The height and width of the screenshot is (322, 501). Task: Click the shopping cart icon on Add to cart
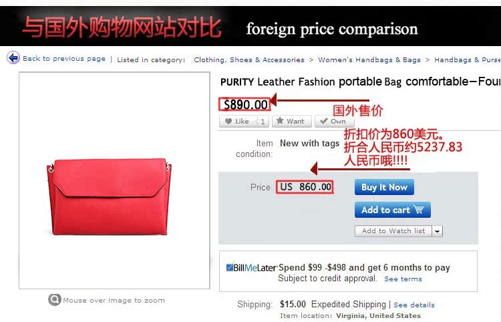point(419,210)
